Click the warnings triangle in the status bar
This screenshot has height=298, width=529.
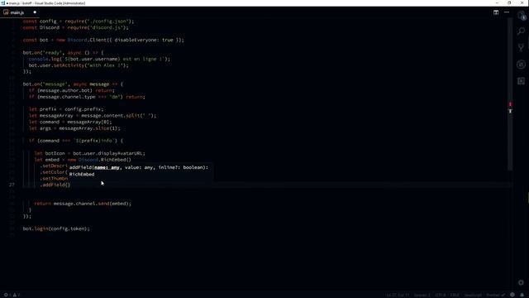(x=15, y=295)
